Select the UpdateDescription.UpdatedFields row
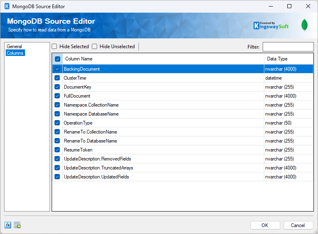This screenshot has width=318, height=234. 182,177
